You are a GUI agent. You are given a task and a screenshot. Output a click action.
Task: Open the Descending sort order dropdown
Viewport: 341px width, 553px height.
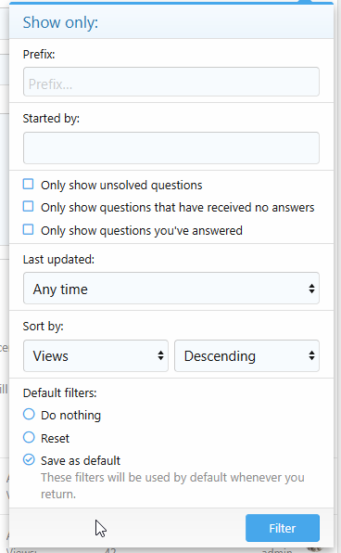pos(246,356)
